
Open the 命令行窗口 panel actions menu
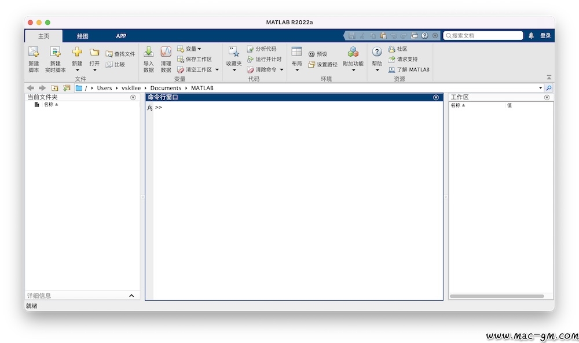coord(436,97)
